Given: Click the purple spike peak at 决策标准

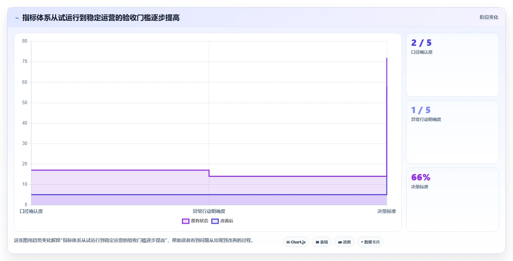Looking at the screenshot, I should tap(386, 58).
